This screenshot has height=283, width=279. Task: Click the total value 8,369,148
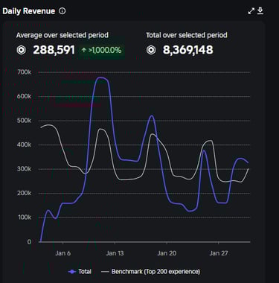click(x=188, y=50)
